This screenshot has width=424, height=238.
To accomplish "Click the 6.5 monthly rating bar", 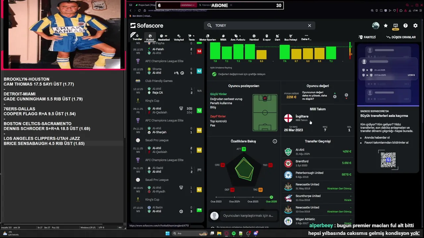I will point(261,55).
